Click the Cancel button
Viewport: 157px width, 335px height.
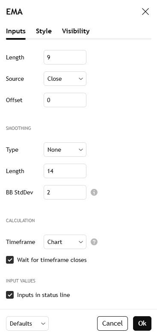(113, 323)
